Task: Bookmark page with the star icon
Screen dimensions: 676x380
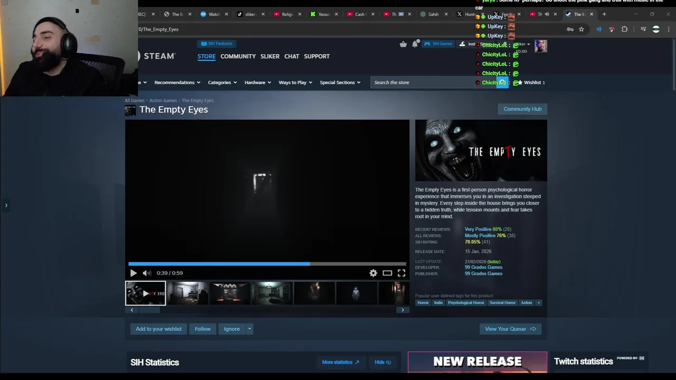Action: click(581, 29)
